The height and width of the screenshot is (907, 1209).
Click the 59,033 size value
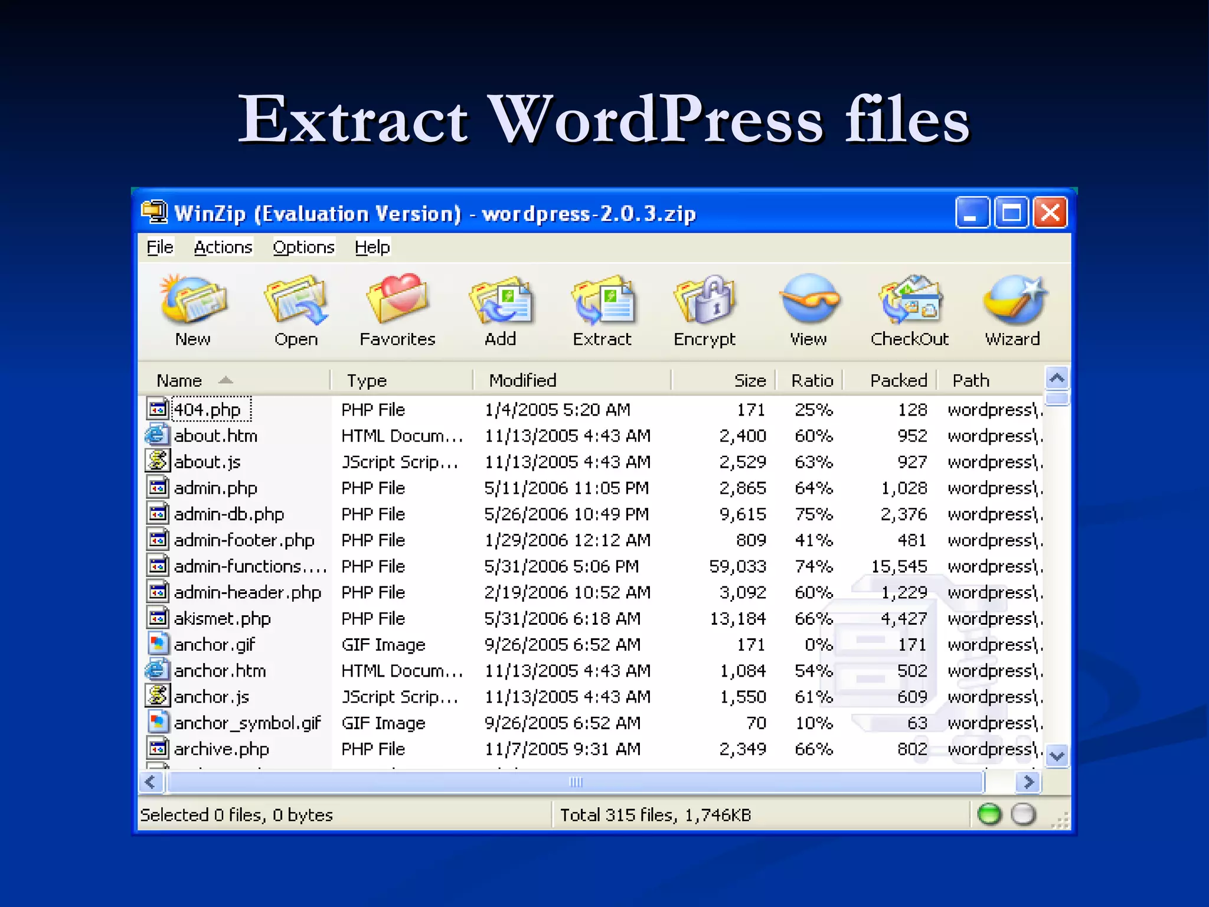pos(737,566)
